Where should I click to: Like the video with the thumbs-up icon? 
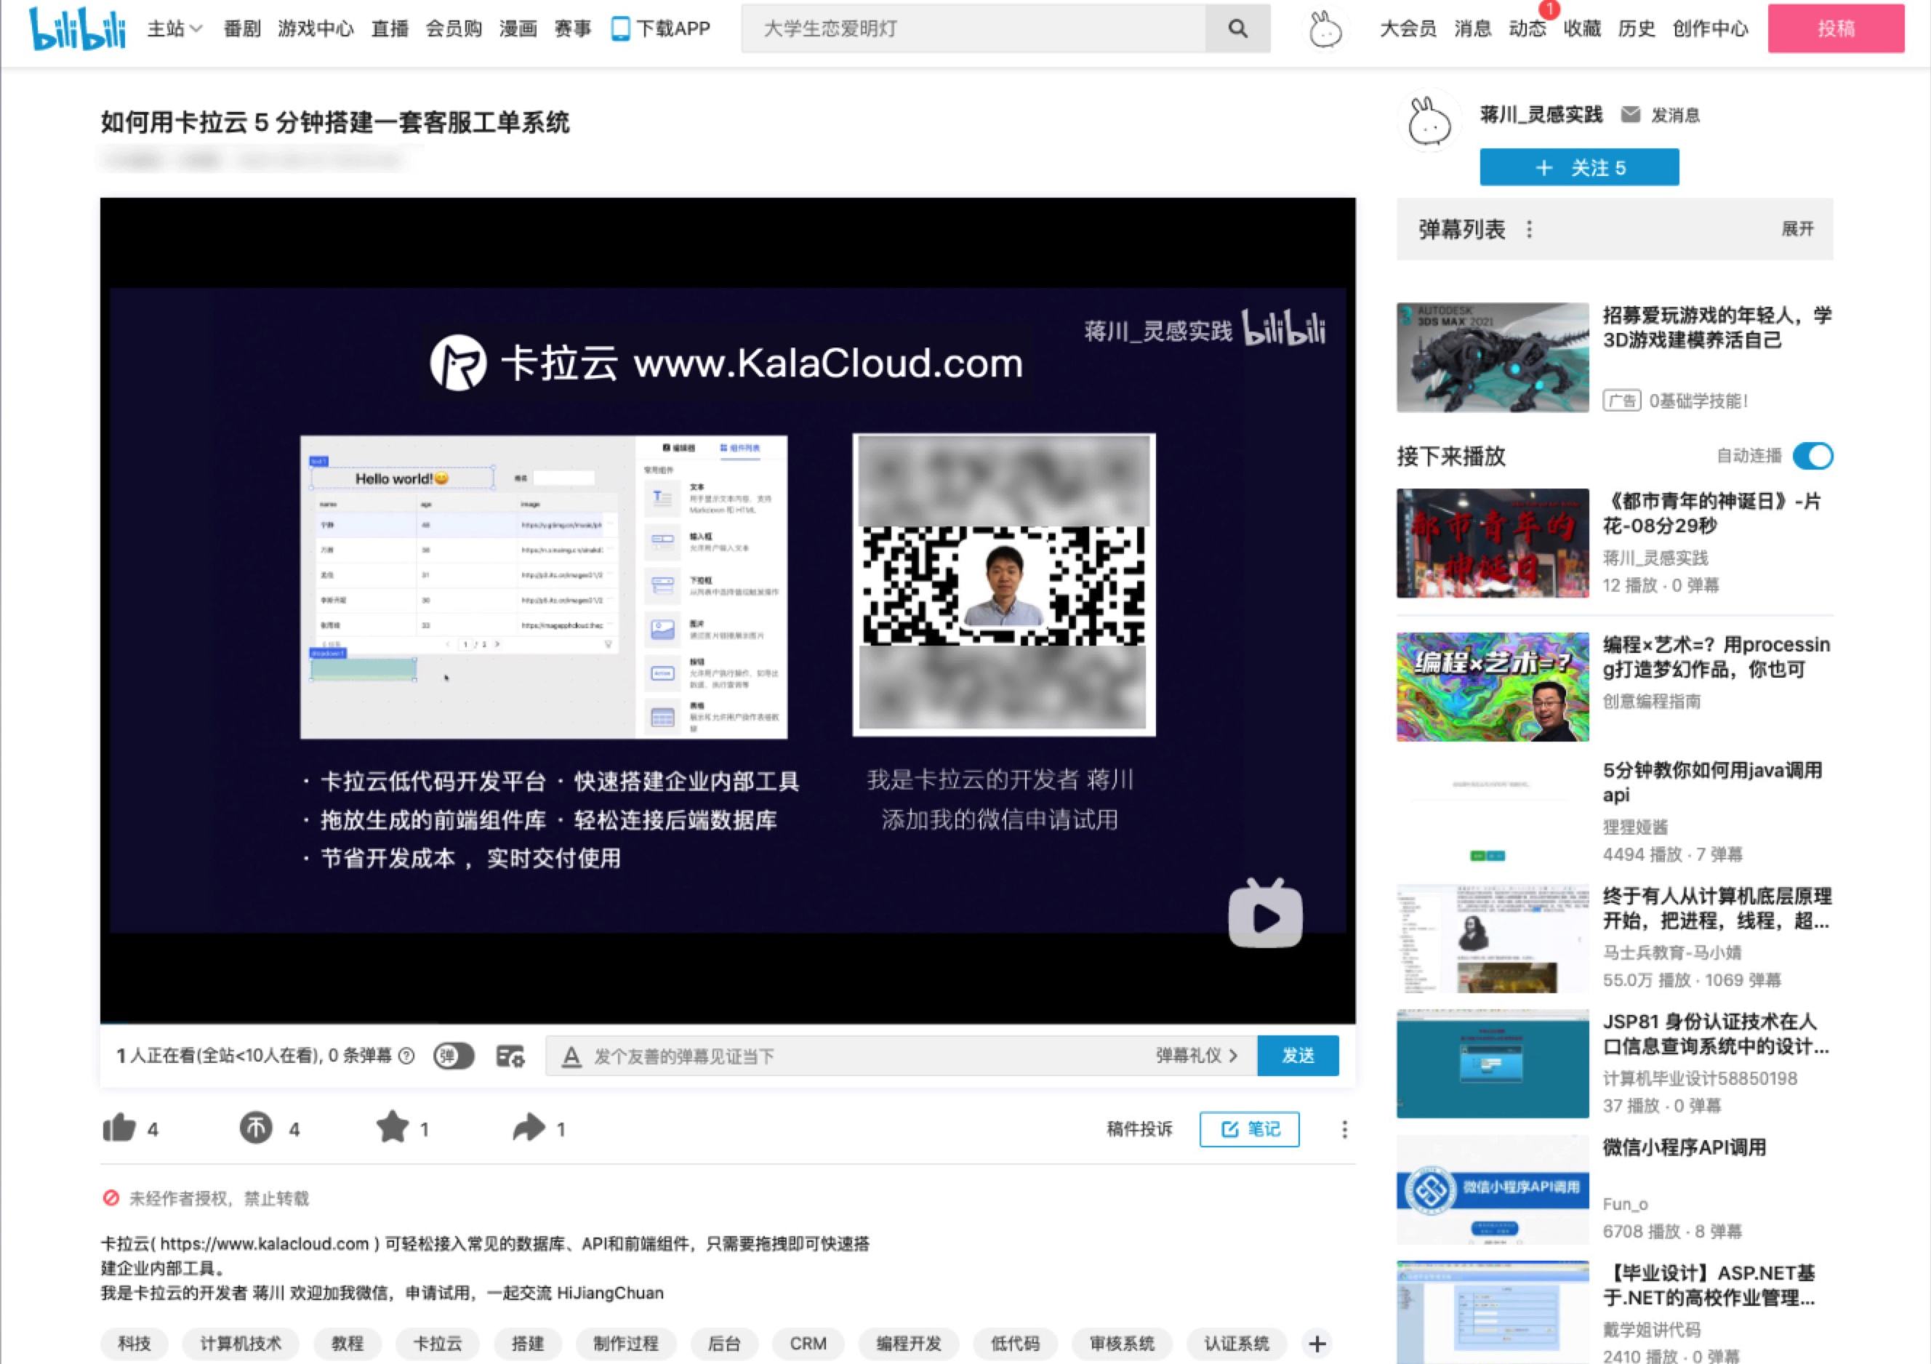pos(119,1128)
